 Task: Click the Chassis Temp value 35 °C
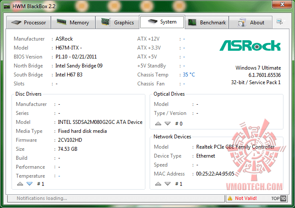pyautogui.click(x=189, y=75)
